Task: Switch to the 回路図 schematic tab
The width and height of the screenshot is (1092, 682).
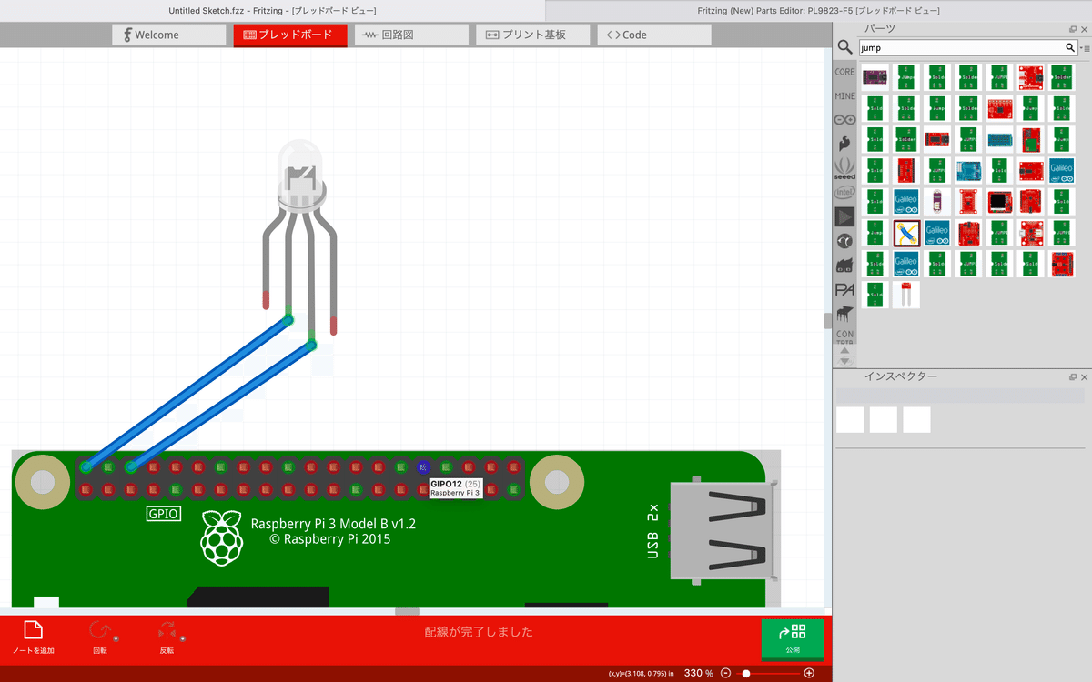Action: click(412, 35)
